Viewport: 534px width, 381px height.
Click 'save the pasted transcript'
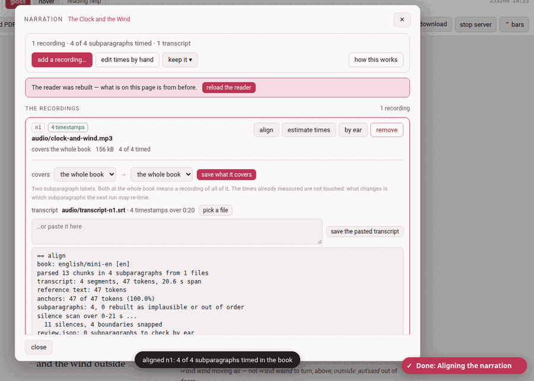pyautogui.click(x=365, y=231)
